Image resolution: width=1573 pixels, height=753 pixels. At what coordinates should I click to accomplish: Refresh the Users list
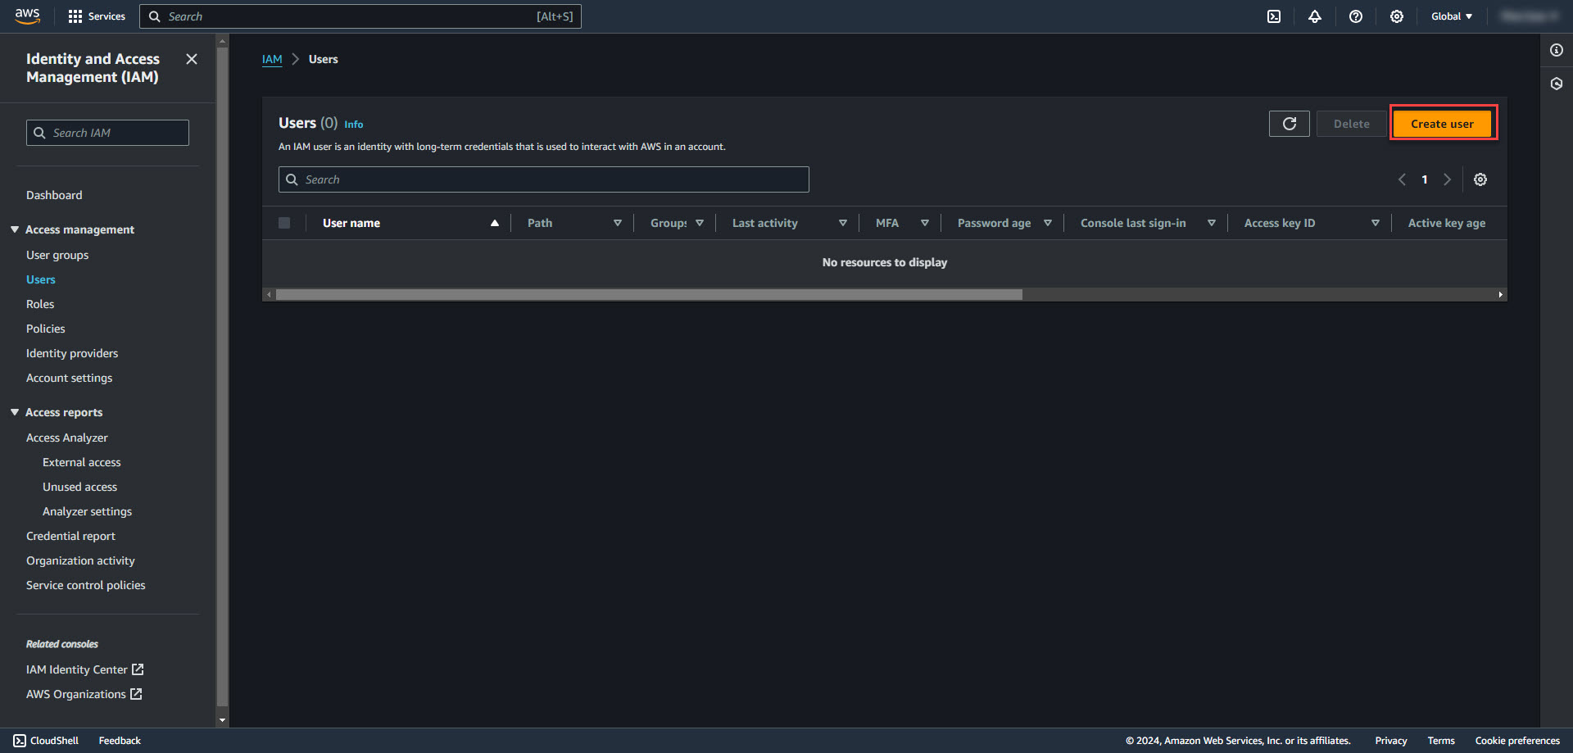tap(1290, 124)
